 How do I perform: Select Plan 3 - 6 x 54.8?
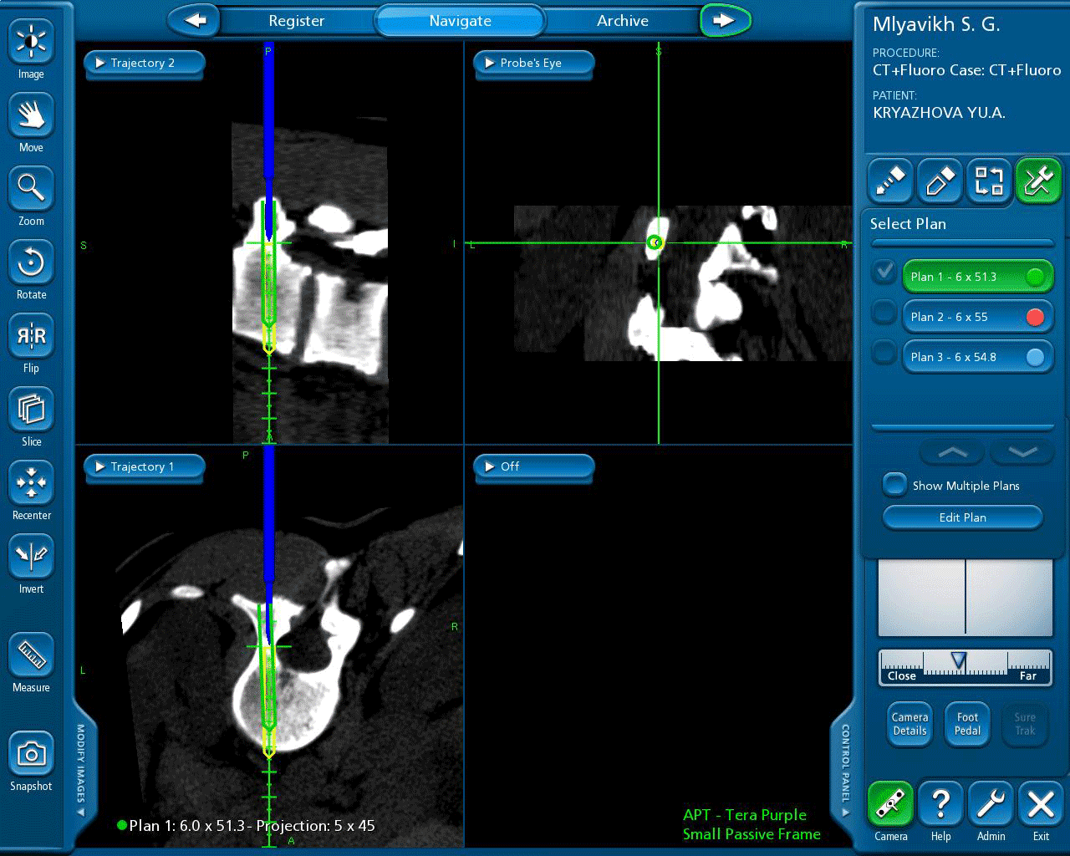tap(977, 357)
